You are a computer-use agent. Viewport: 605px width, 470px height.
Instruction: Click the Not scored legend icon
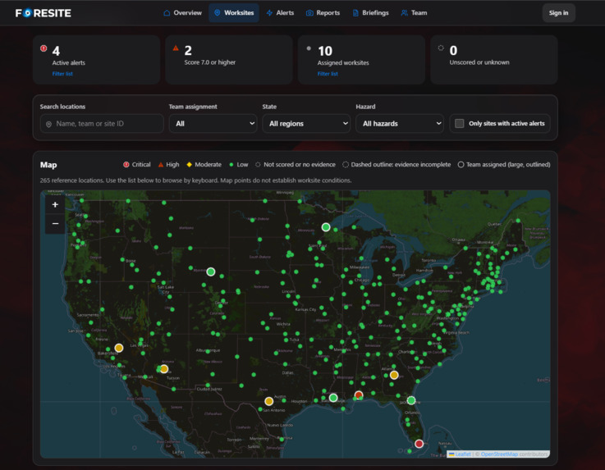(x=258, y=165)
